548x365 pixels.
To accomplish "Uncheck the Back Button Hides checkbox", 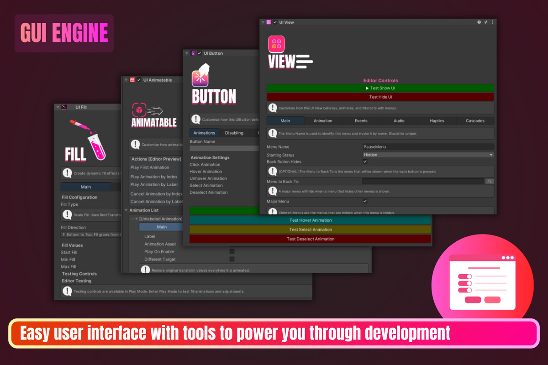I will coord(365,162).
